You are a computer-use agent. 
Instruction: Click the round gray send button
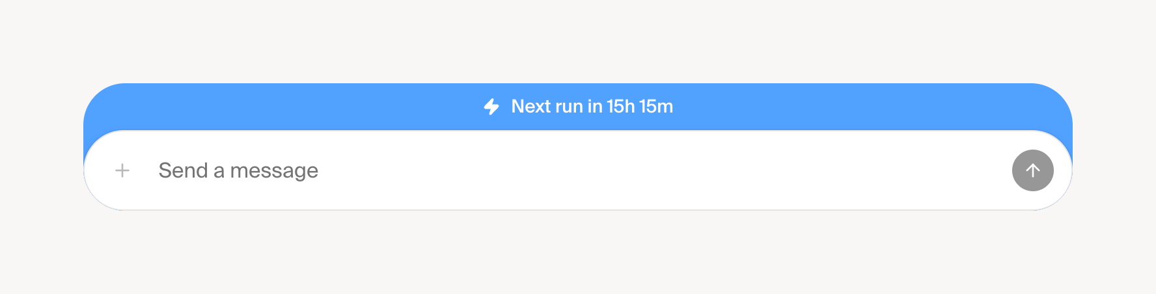coord(1032,170)
